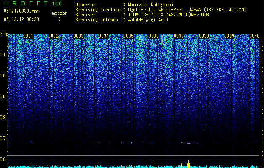
Task: Click the meteor echo near 0831
Action: (x=31, y=142)
